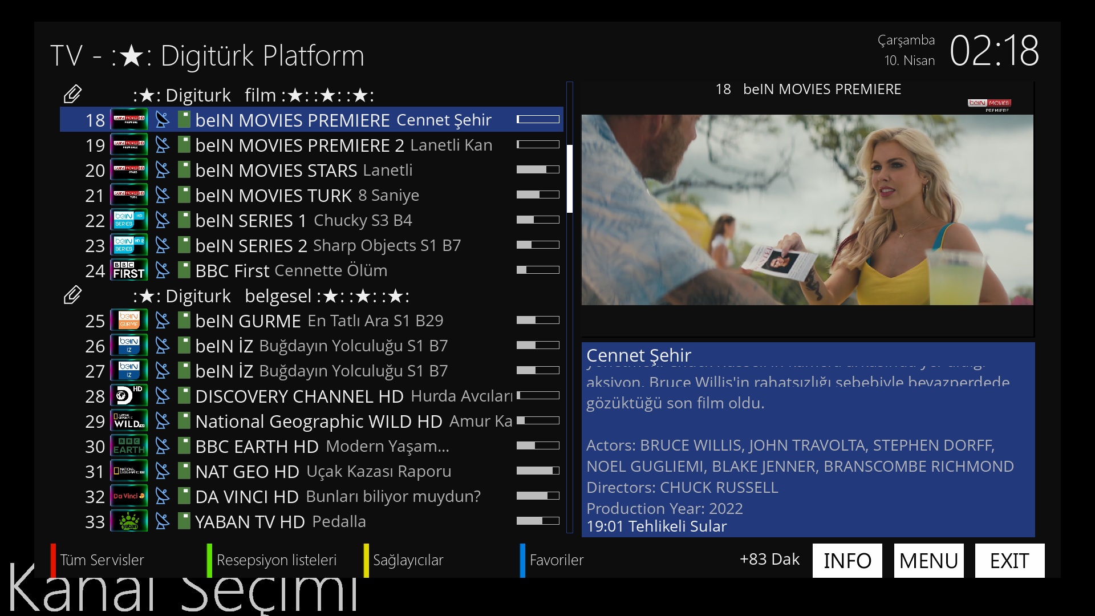
Task: Click the progress bar for NAT GEO HD
Action: (538, 471)
